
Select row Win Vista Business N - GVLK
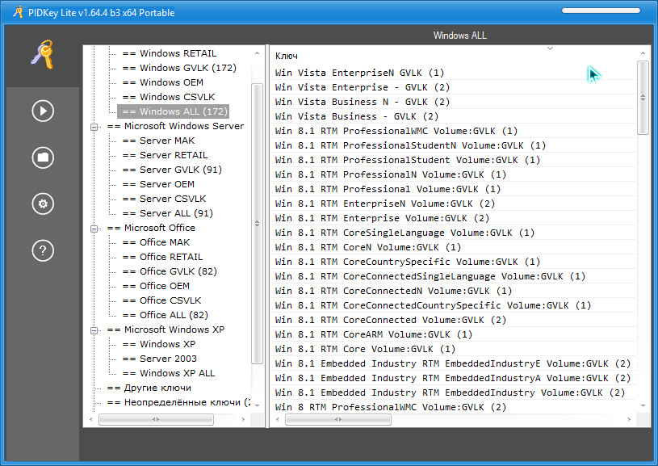[453, 102]
